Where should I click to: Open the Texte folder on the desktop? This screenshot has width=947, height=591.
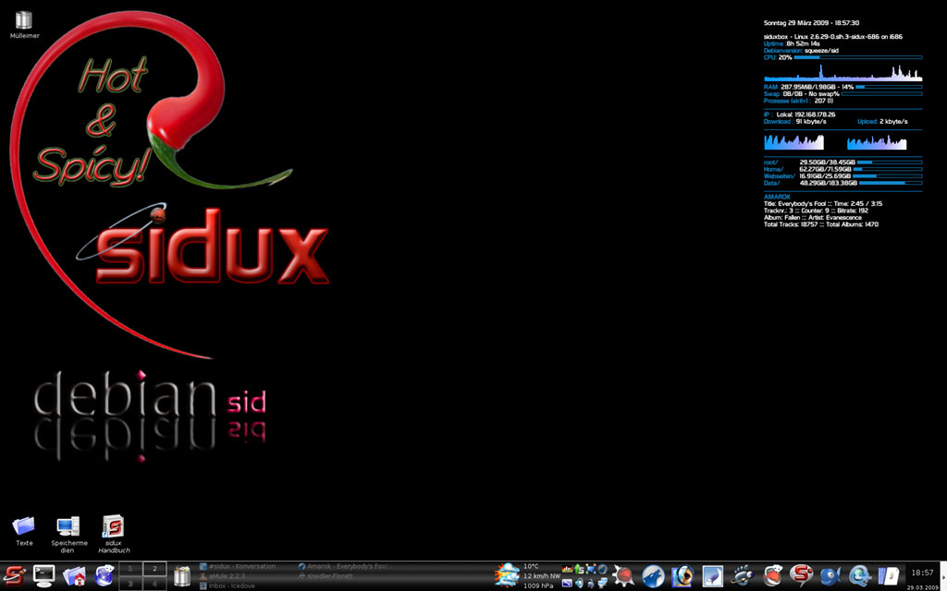24,529
